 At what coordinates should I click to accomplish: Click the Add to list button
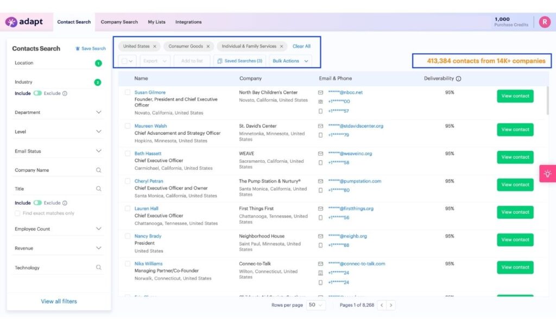click(192, 61)
